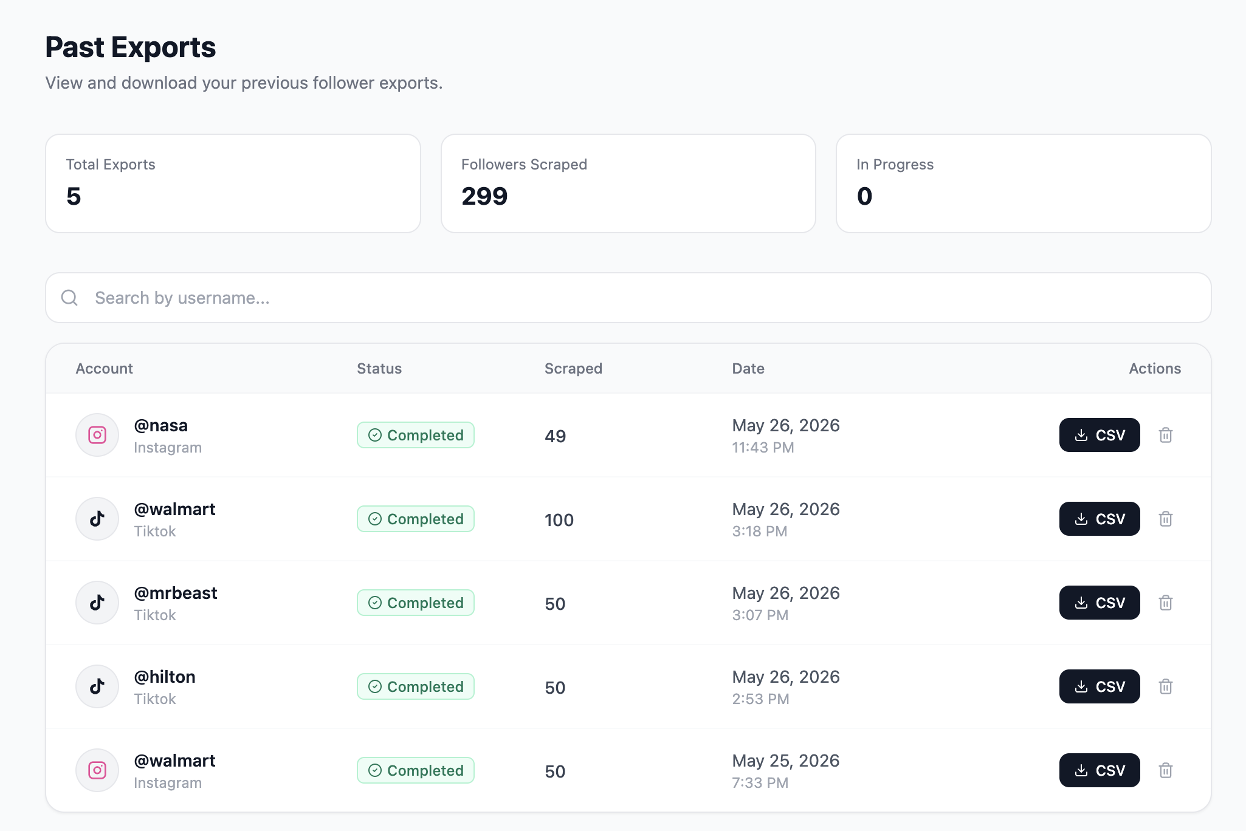1246x831 pixels.
Task: Click the @mrbeast username text
Action: (x=176, y=593)
